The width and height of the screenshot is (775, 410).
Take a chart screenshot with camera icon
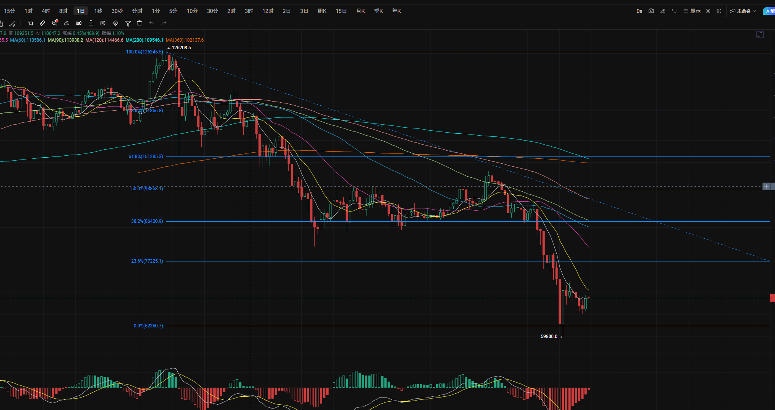pos(651,11)
